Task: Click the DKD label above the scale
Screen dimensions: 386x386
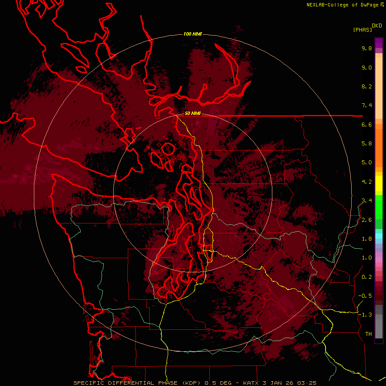Action: pyautogui.click(x=377, y=26)
